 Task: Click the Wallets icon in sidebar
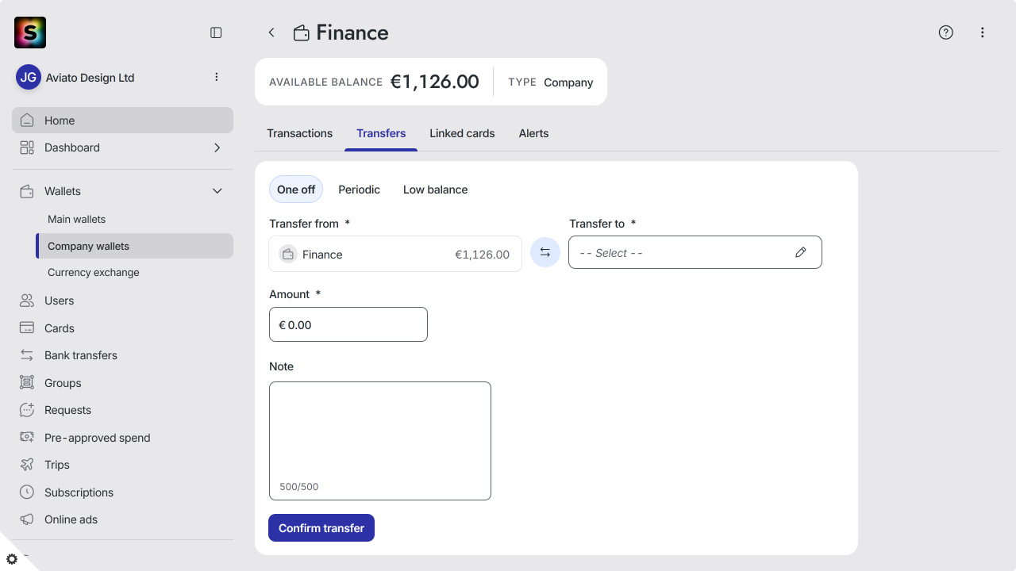tap(27, 191)
